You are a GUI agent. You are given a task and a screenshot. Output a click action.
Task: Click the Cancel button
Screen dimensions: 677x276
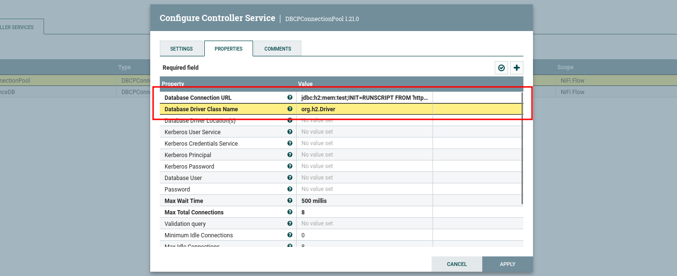457,264
